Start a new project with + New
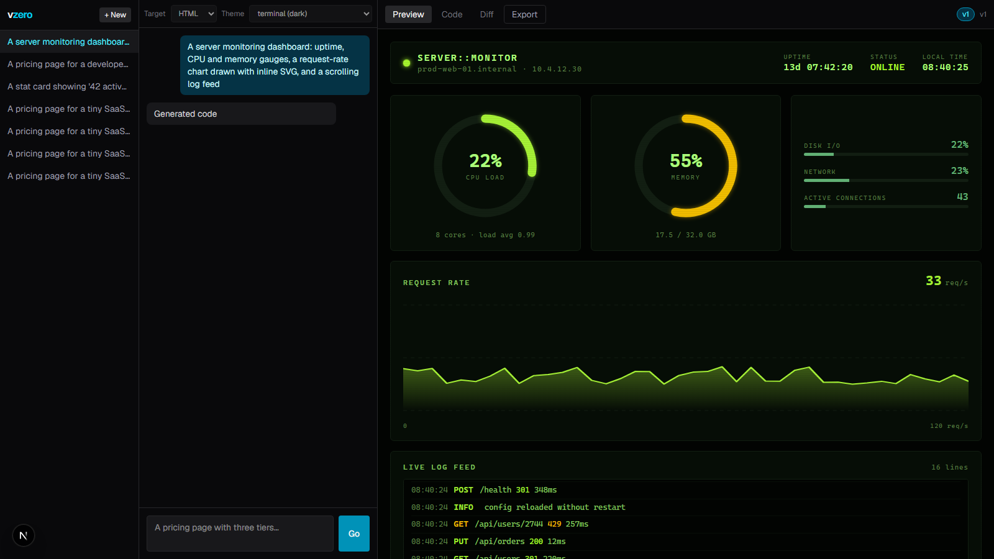Viewport: 994px width, 559px height. tap(115, 15)
